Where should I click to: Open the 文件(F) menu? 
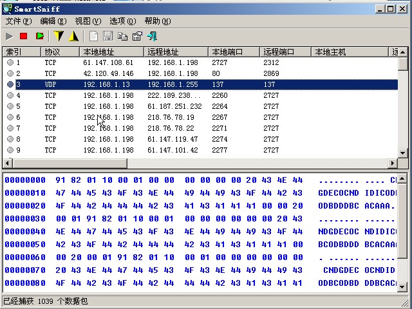tap(18, 21)
